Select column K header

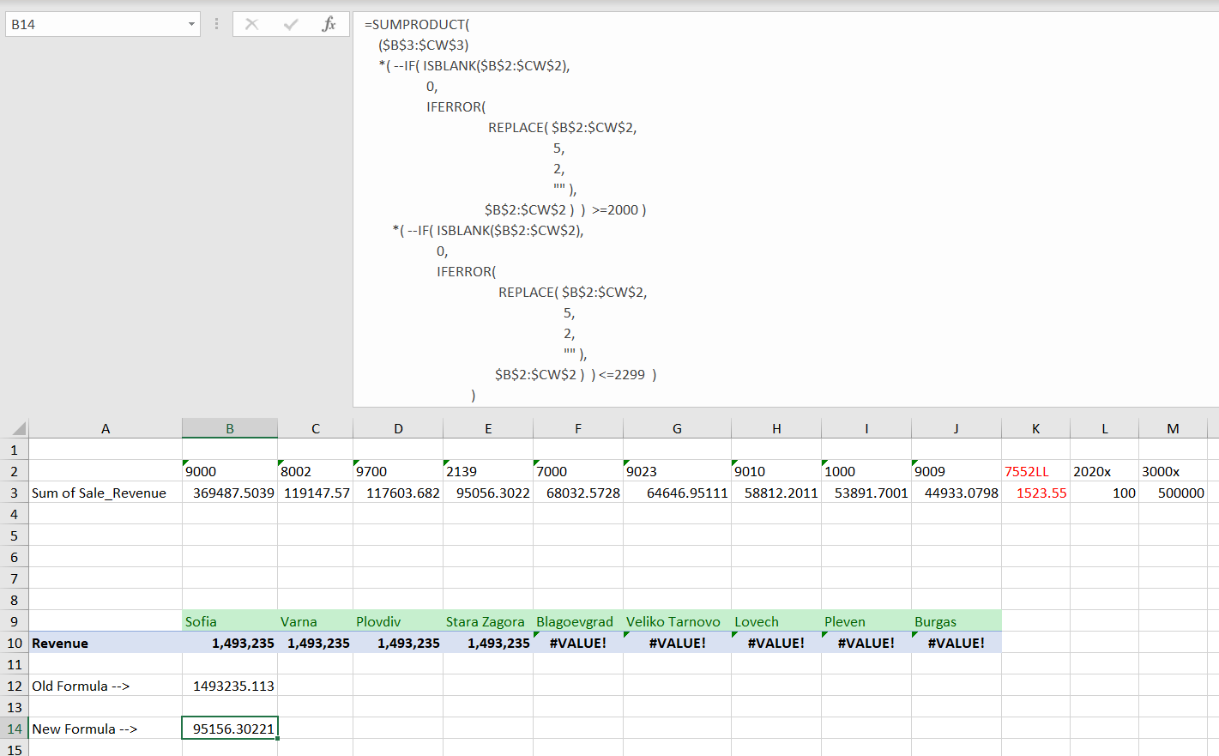[x=1035, y=428]
